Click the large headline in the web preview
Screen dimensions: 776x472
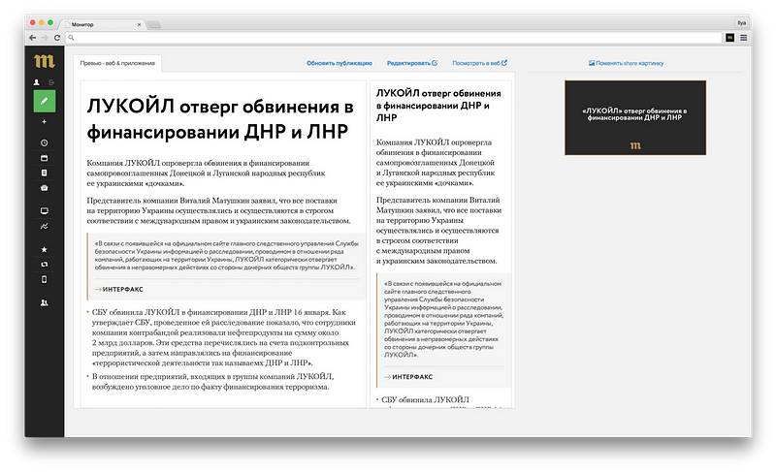tap(220, 119)
